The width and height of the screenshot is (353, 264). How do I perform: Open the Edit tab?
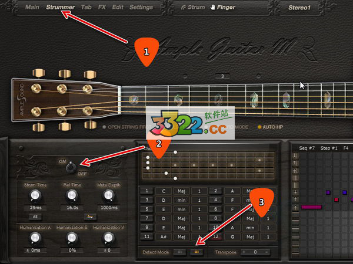pyautogui.click(x=118, y=7)
